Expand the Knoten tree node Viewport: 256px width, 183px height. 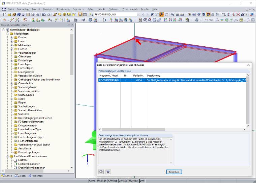12,38
